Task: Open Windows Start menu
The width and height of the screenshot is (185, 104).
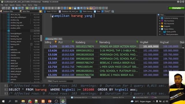Action: click(x=3, y=101)
